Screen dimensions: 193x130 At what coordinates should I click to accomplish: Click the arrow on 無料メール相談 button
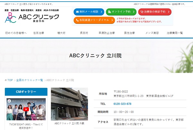coord(101,12)
